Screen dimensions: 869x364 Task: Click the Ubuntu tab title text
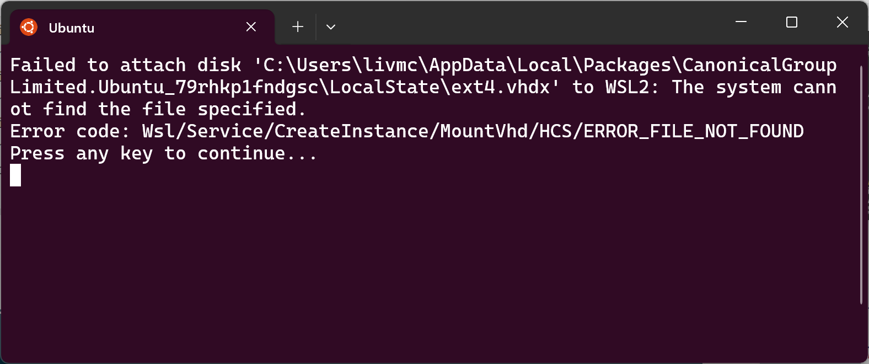pyautogui.click(x=72, y=27)
